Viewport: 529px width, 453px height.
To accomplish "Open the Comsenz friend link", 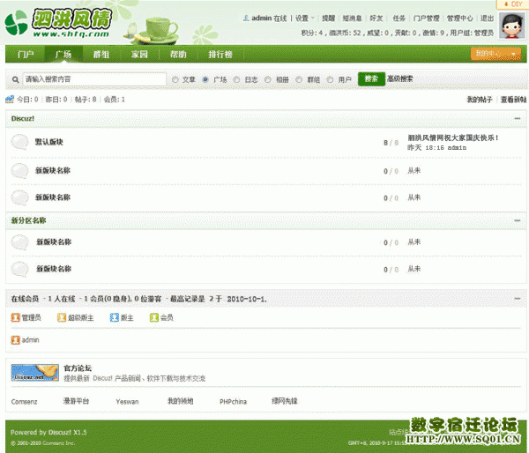I will click(25, 402).
